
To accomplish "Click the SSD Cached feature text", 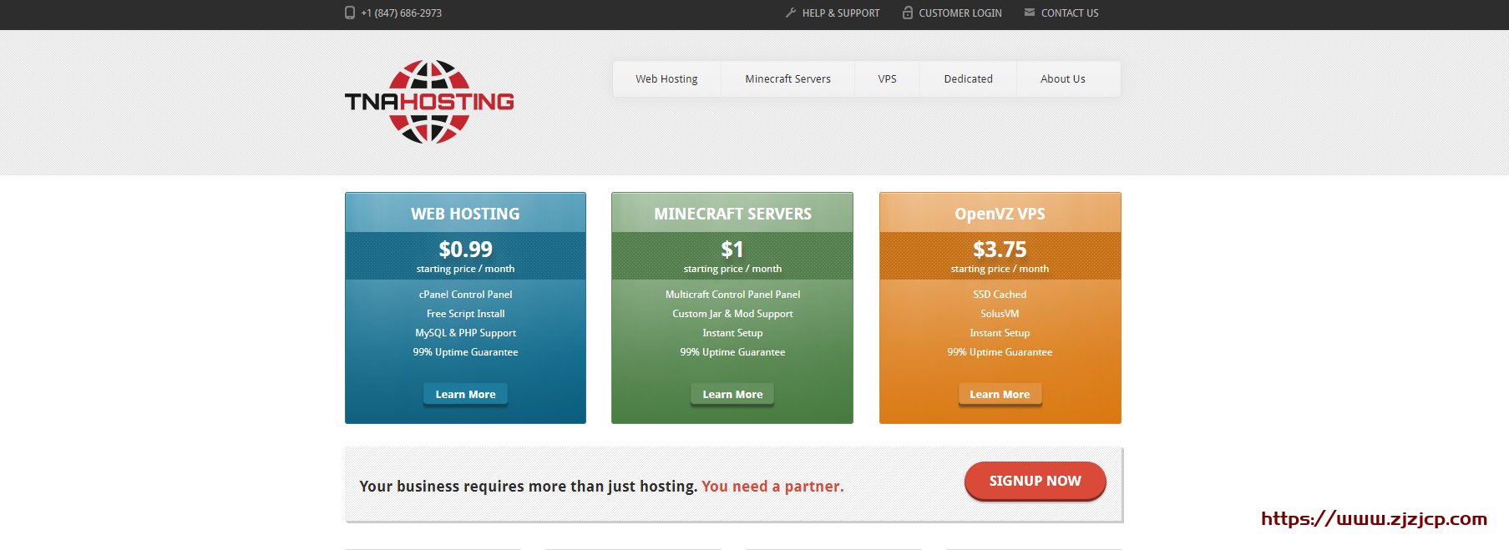I will [x=1000, y=295].
